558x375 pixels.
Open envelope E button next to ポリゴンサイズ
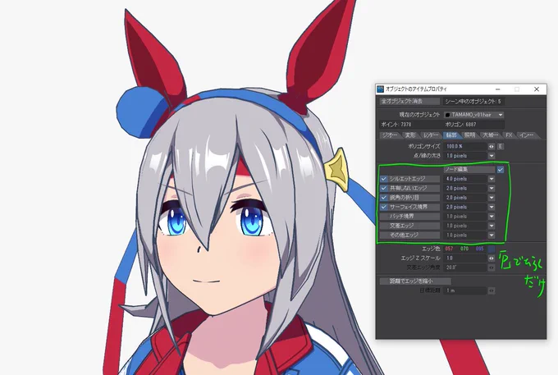point(501,147)
